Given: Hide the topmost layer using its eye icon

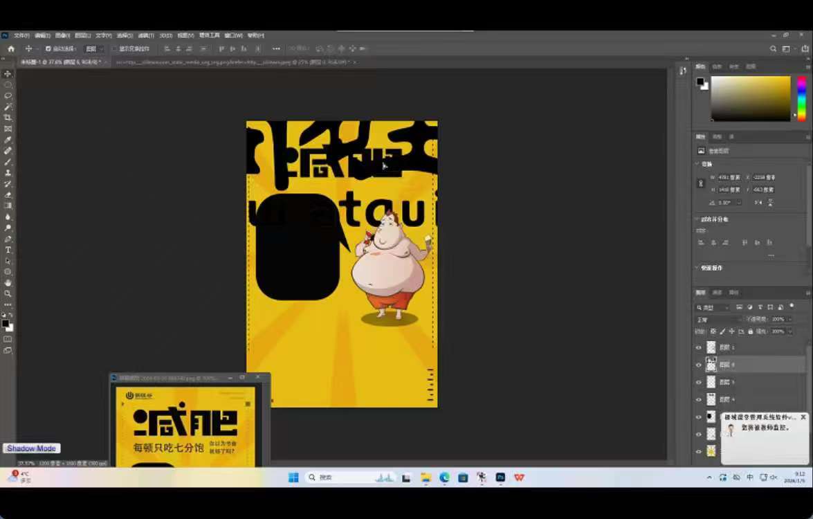Looking at the screenshot, I should pos(698,347).
